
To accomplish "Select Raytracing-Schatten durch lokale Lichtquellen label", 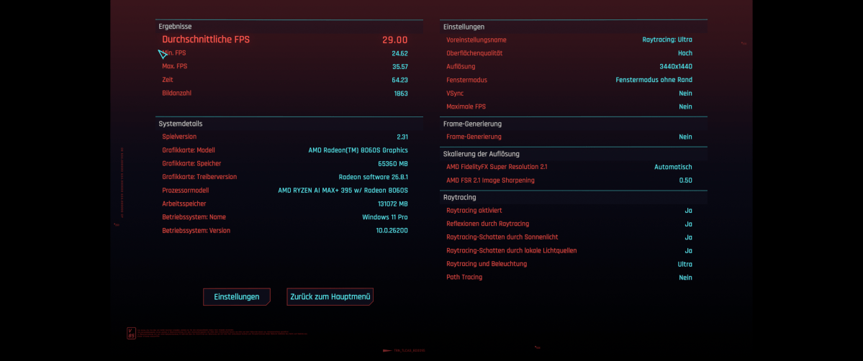I will 511,250.
